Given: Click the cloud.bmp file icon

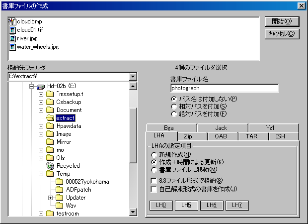Looking at the screenshot, I should pyautogui.click(x=12, y=21).
